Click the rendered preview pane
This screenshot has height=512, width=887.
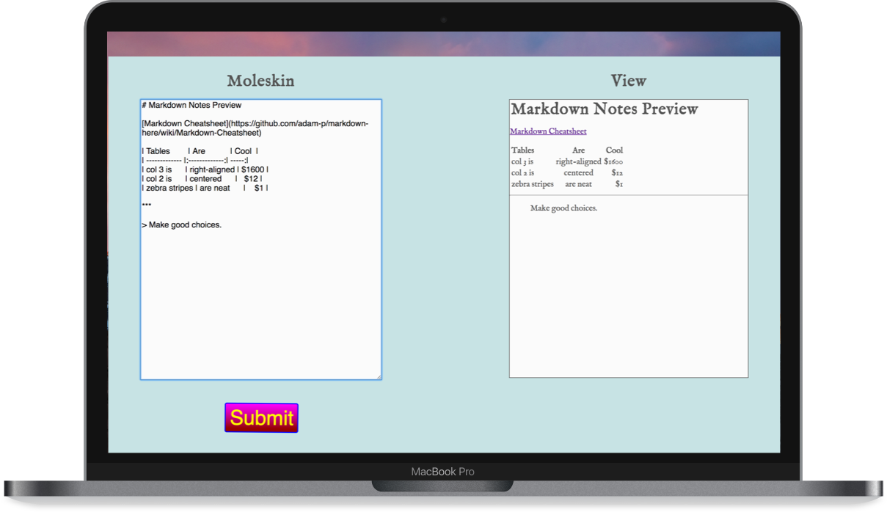(x=629, y=293)
